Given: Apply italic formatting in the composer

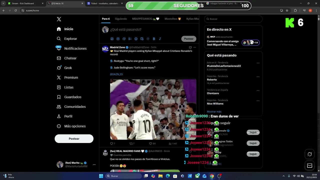Looking at the screenshot, I should (x=160, y=39).
